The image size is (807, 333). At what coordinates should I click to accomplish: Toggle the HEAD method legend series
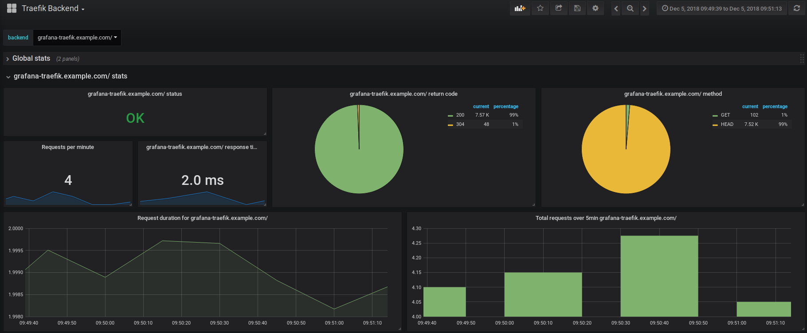pos(727,124)
